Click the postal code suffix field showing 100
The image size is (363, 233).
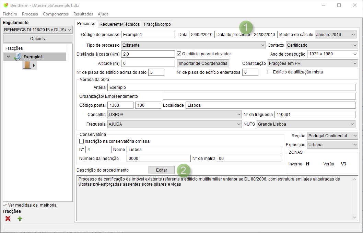148,105
